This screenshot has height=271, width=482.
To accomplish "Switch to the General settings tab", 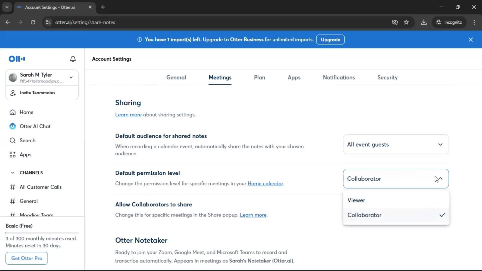I will click(176, 78).
